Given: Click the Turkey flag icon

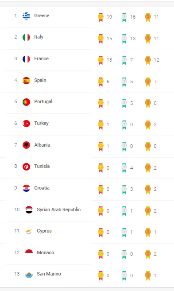Looking at the screenshot, I should point(26,124).
